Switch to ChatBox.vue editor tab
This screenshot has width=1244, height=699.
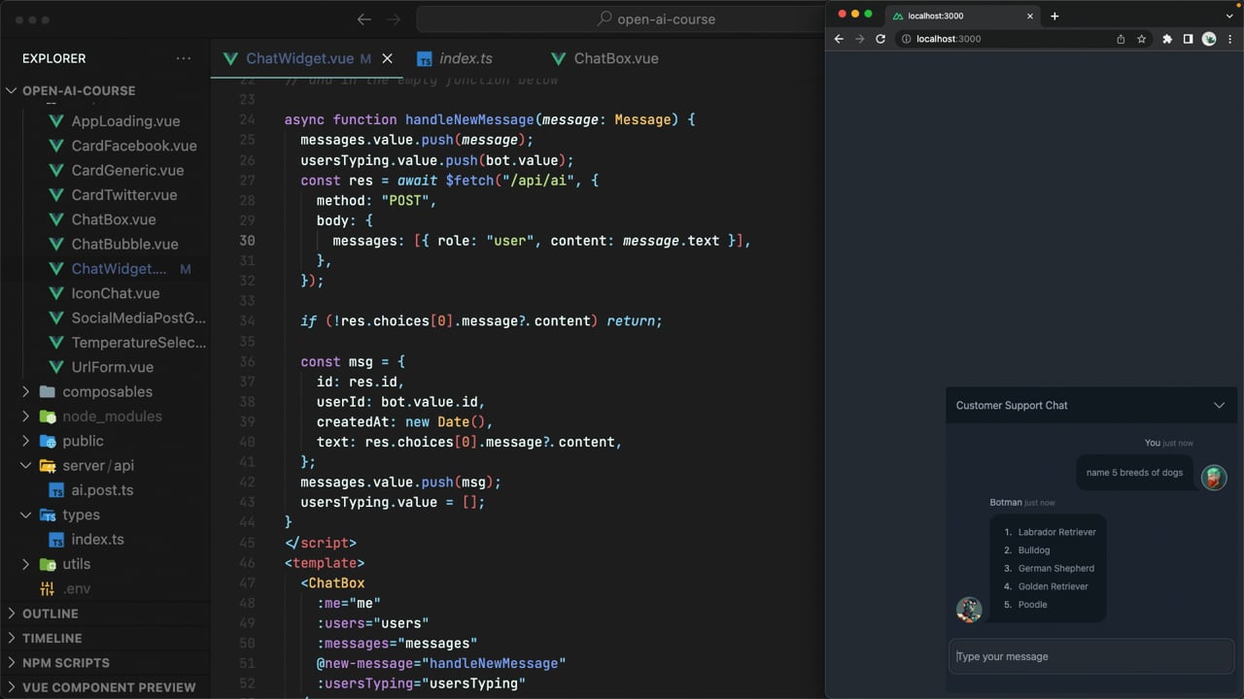(616, 58)
